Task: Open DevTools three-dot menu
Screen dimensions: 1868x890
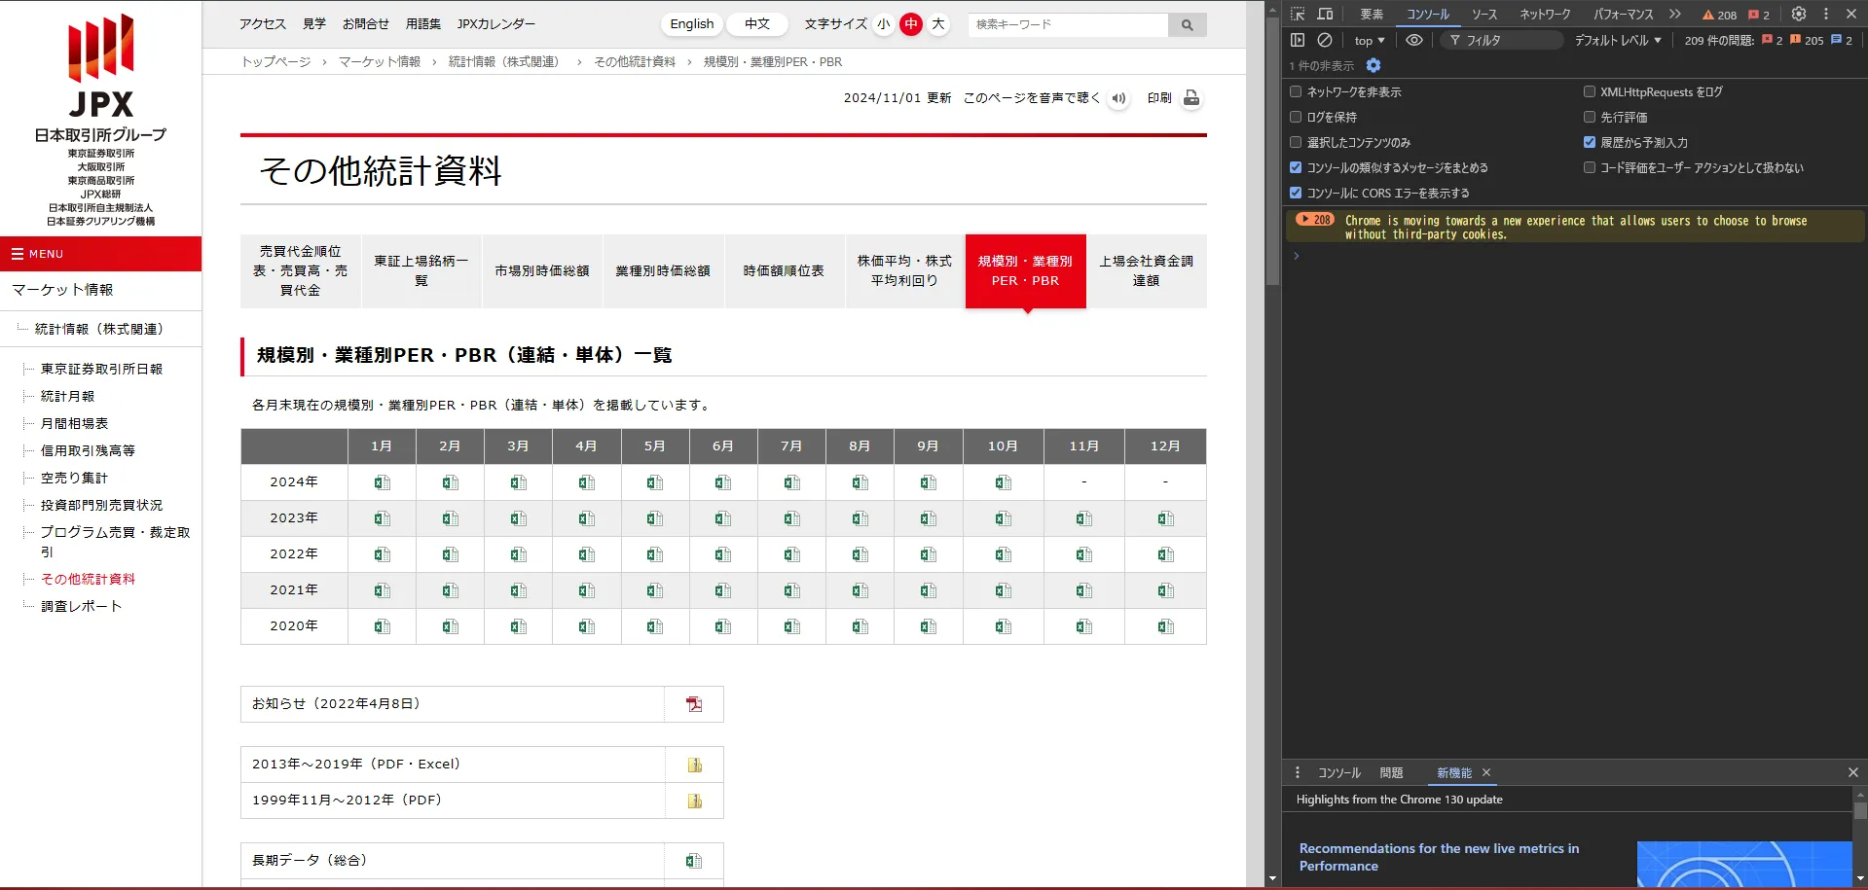Action: click(1826, 14)
